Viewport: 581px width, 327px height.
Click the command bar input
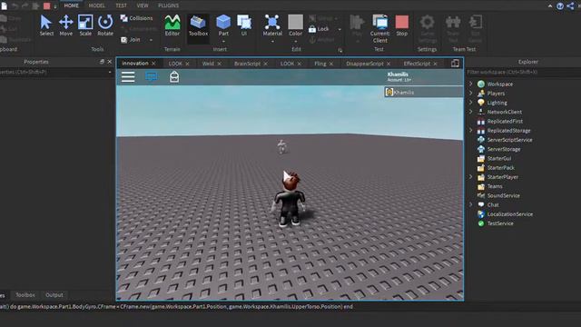point(290,307)
